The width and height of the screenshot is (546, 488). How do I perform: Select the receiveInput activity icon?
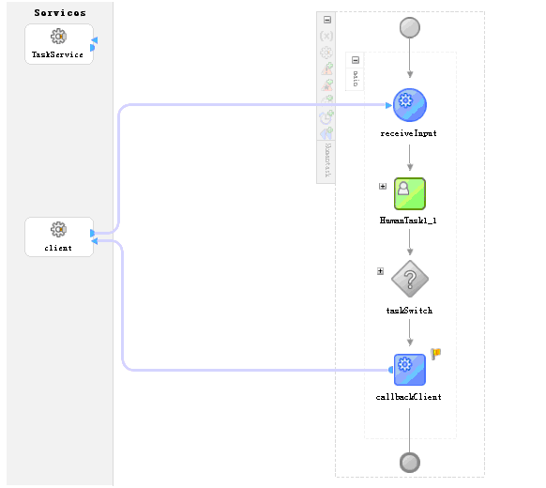(409, 105)
